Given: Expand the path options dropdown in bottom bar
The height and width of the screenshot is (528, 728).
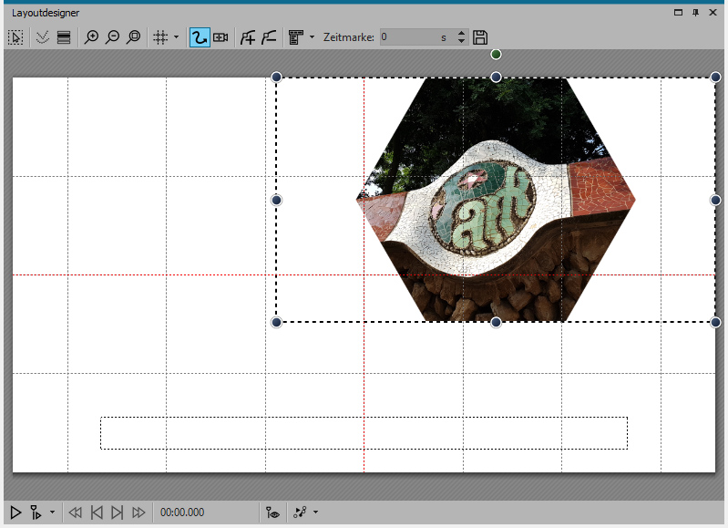Looking at the screenshot, I should (315, 512).
